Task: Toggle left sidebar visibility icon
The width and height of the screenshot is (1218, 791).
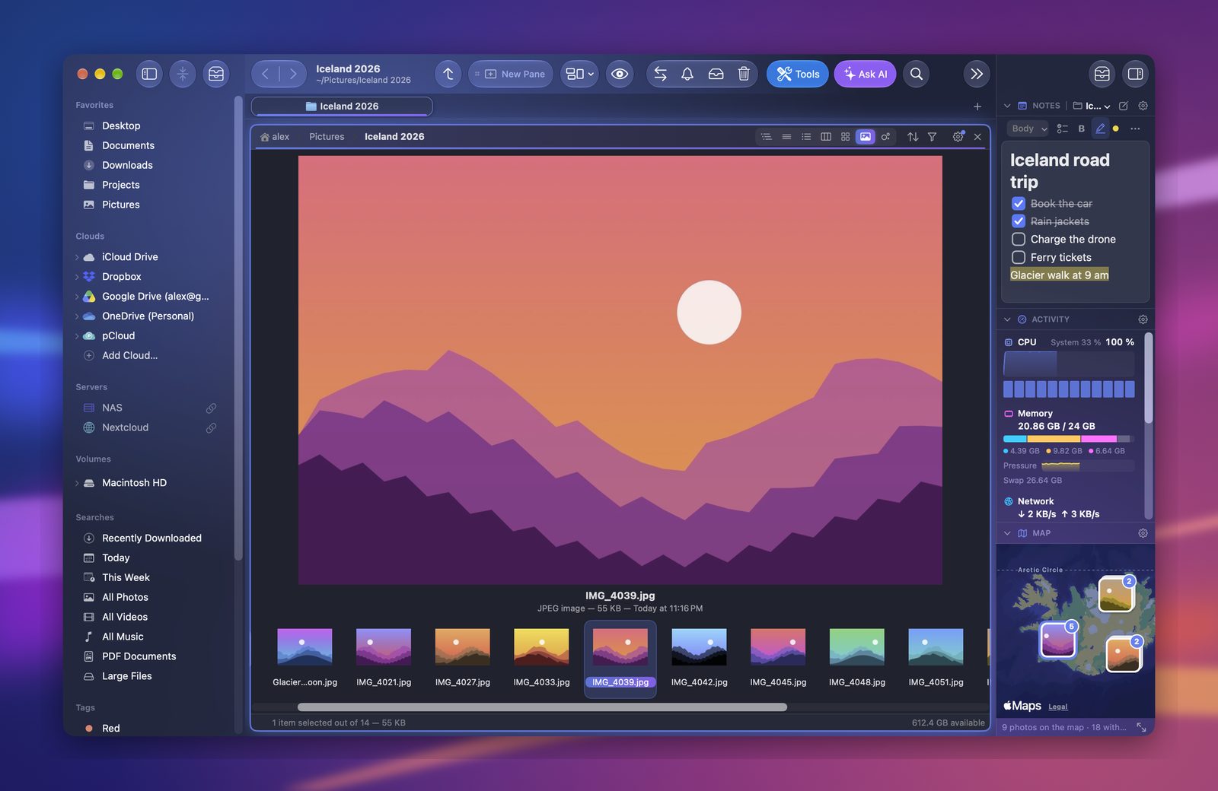Action: pos(149,74)
